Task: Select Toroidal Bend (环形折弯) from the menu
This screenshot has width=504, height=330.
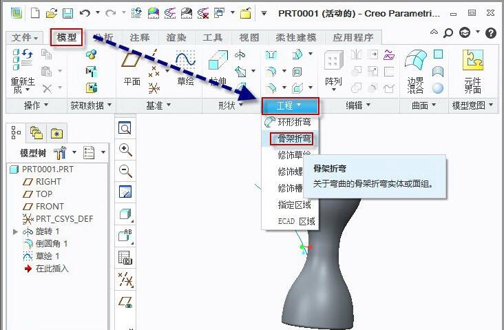Action: [290, 122]
